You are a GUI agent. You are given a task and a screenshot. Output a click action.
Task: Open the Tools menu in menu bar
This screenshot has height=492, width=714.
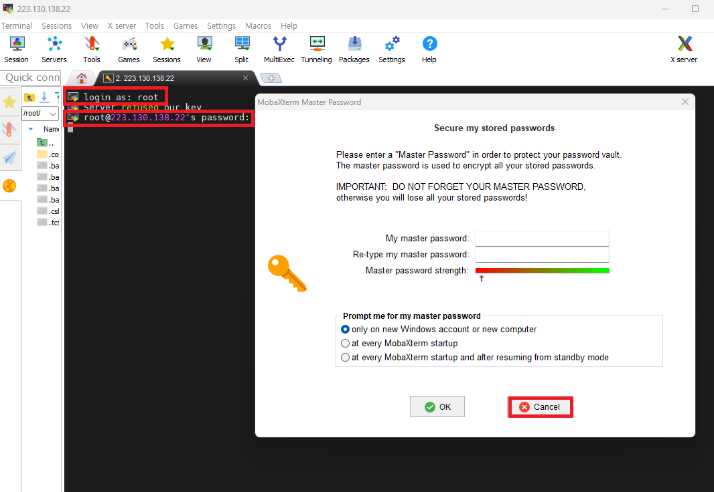click(154, 26)
